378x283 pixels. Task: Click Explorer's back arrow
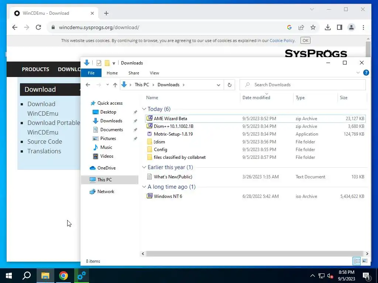(x=88, y=85)
